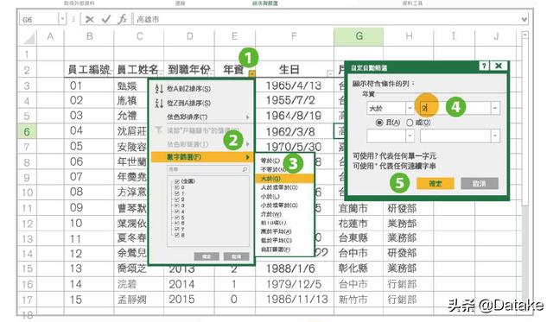Image resolution: width=553 pixels, height=322 pixels.
Task: Click the formula bar cancel (X) icon
Action: pyautogui.click(x=90, y=19)
